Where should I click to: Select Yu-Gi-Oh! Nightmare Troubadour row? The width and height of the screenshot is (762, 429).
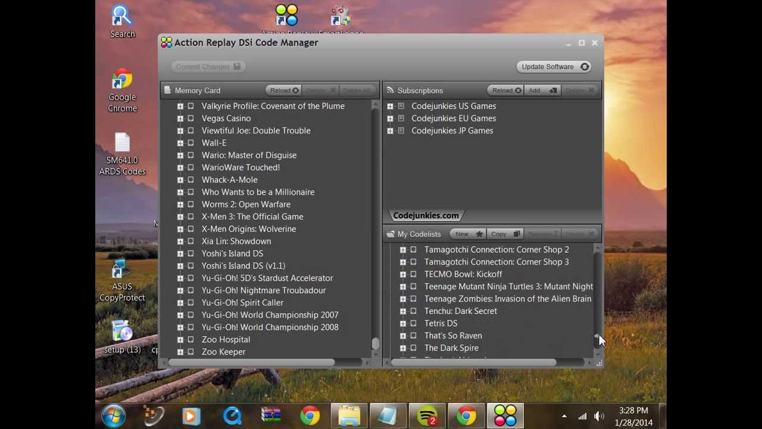(264, 290)
